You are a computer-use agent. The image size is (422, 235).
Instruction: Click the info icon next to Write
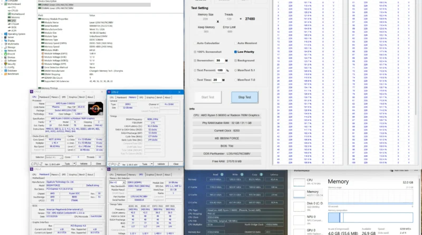pos(242,174)
